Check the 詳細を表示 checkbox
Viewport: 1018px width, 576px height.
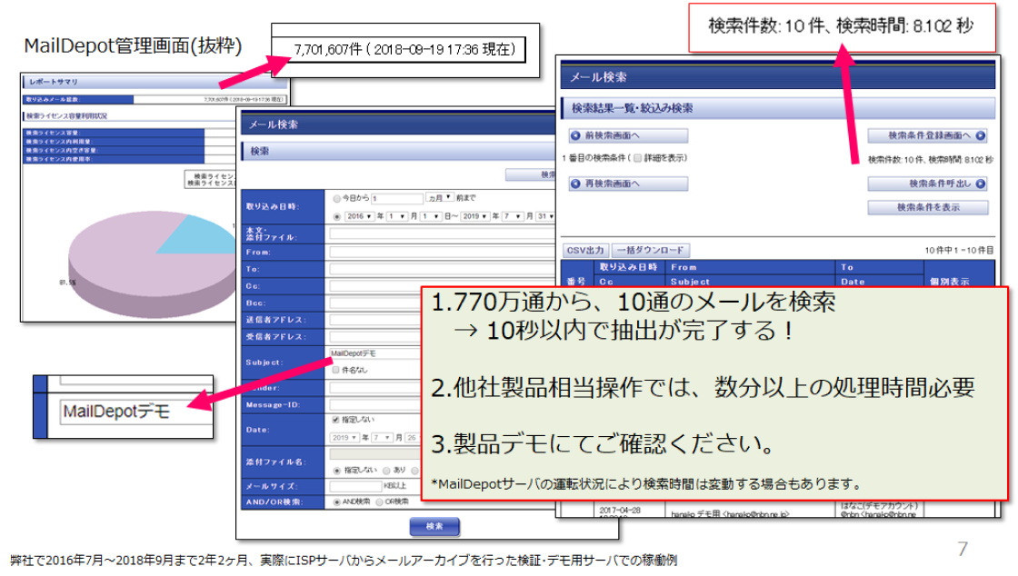click(637, 157)
